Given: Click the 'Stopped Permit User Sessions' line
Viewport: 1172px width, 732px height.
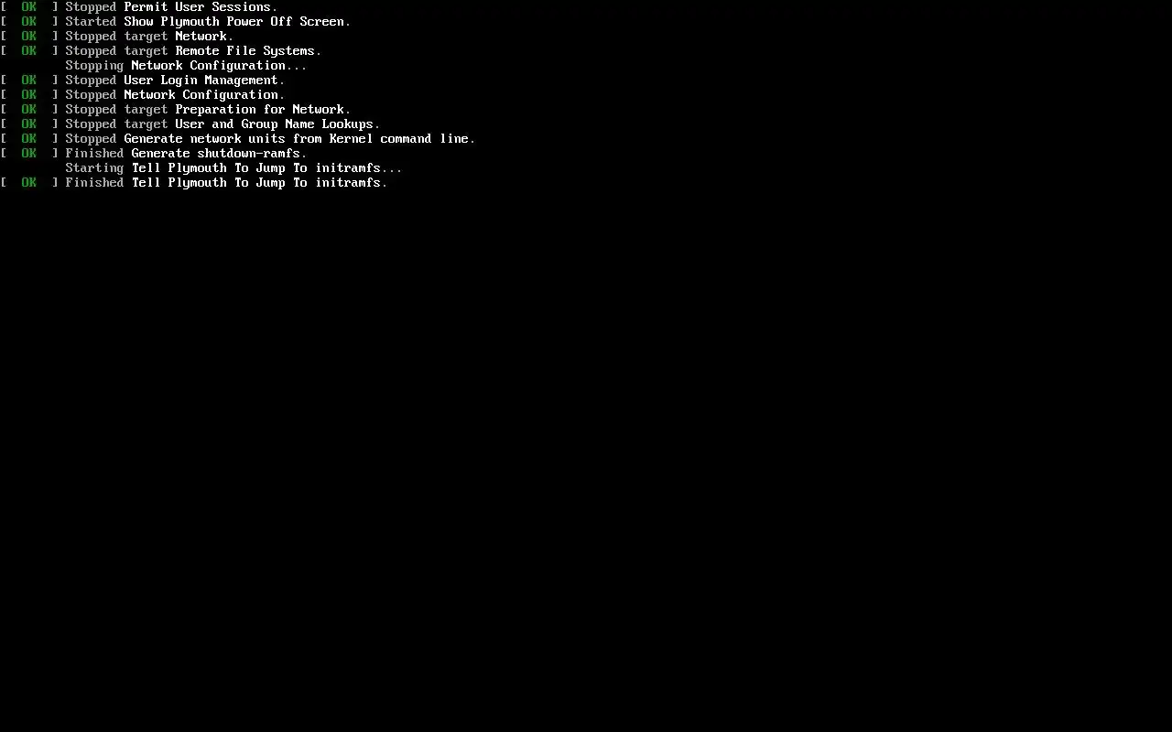Looking at the screenshot, I should pyautogui.click(x=139, y=6).
